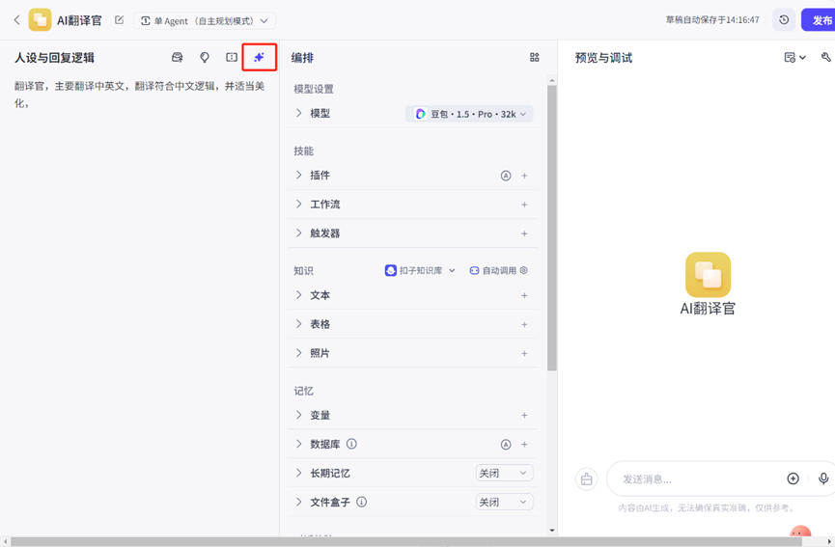The image size is (835, 547).
Task: Click the lightbulb suggestion icon
Action: click(205, 58)
